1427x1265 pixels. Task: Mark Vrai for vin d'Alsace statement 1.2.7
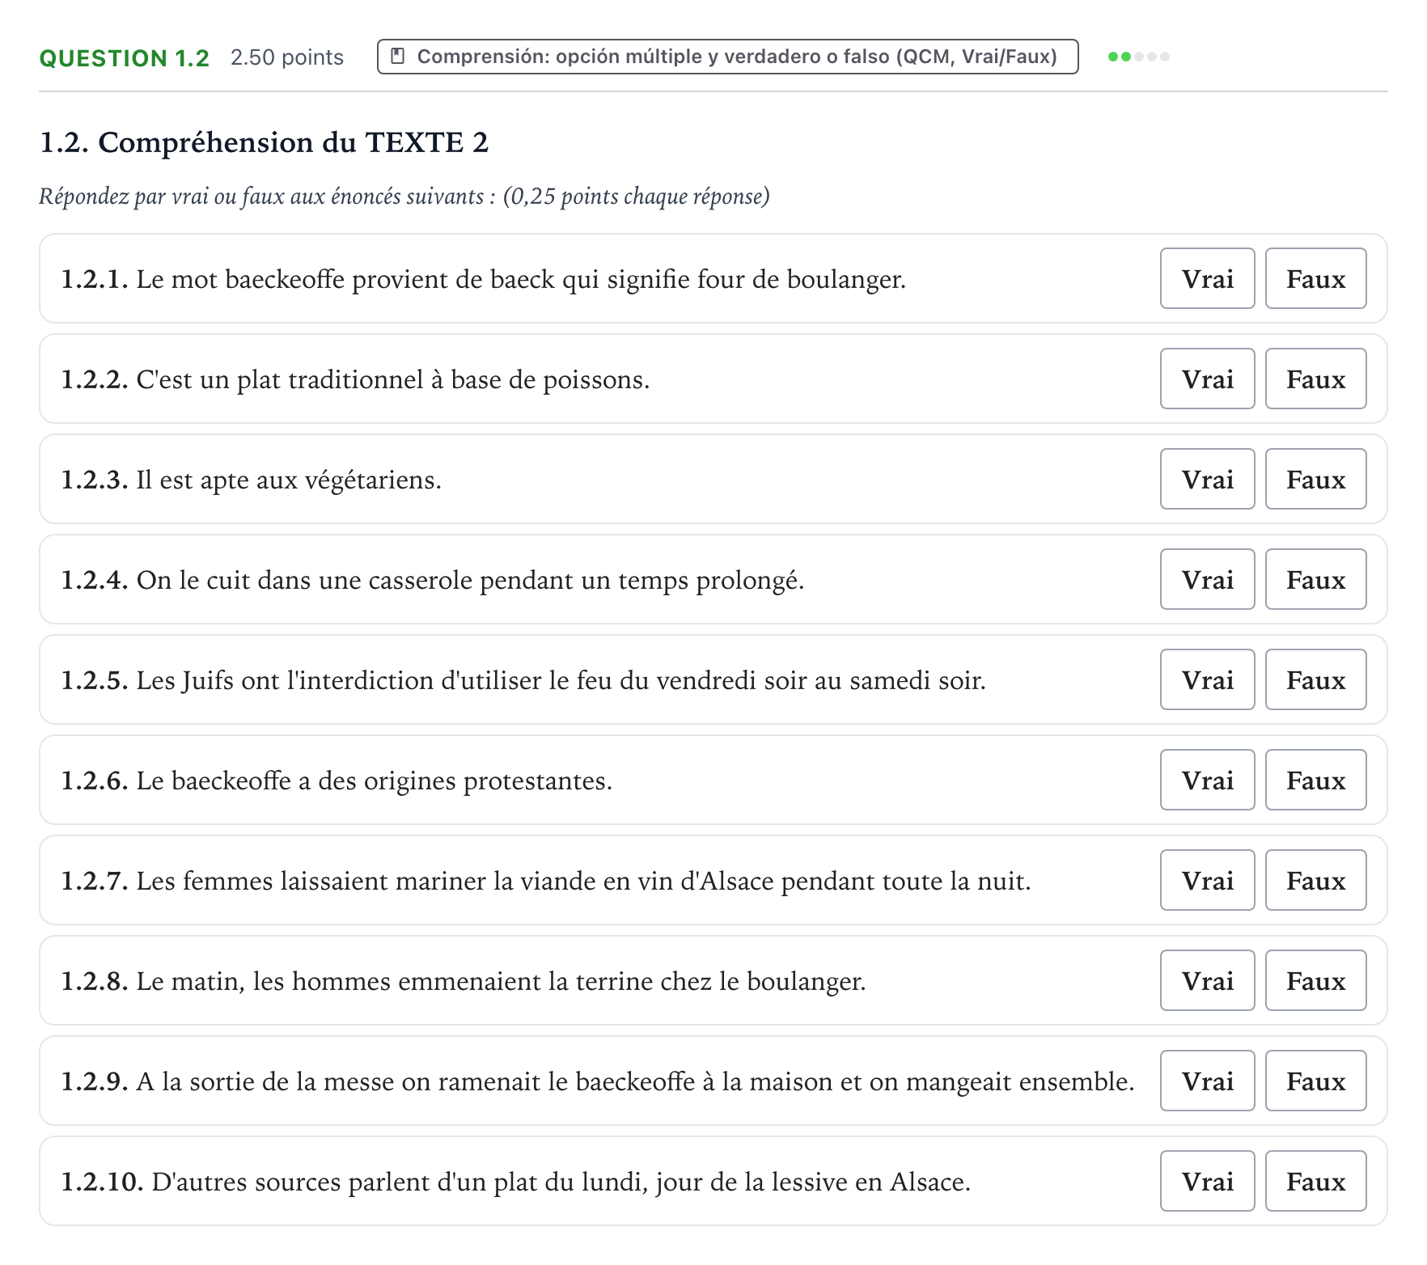click(1207, 880)
